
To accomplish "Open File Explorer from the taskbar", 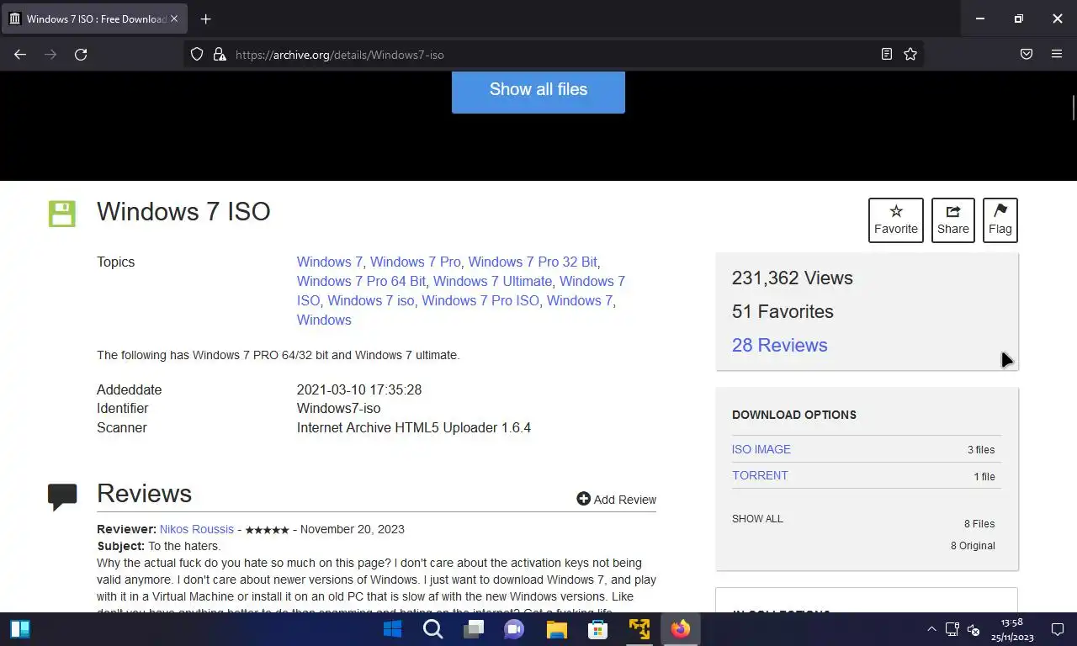I will click(x=557, y=629).
